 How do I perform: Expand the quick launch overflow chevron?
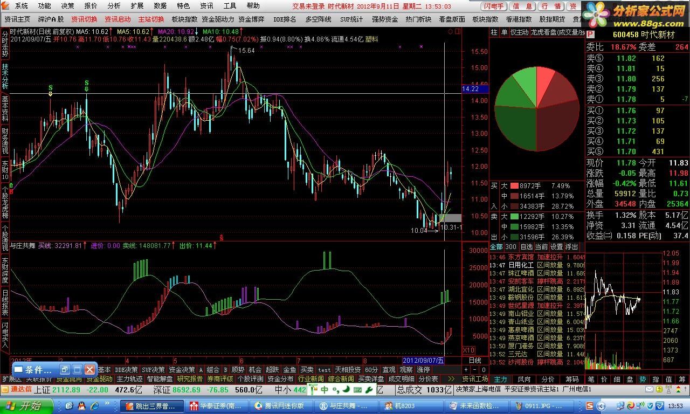[x=107, y=403]
